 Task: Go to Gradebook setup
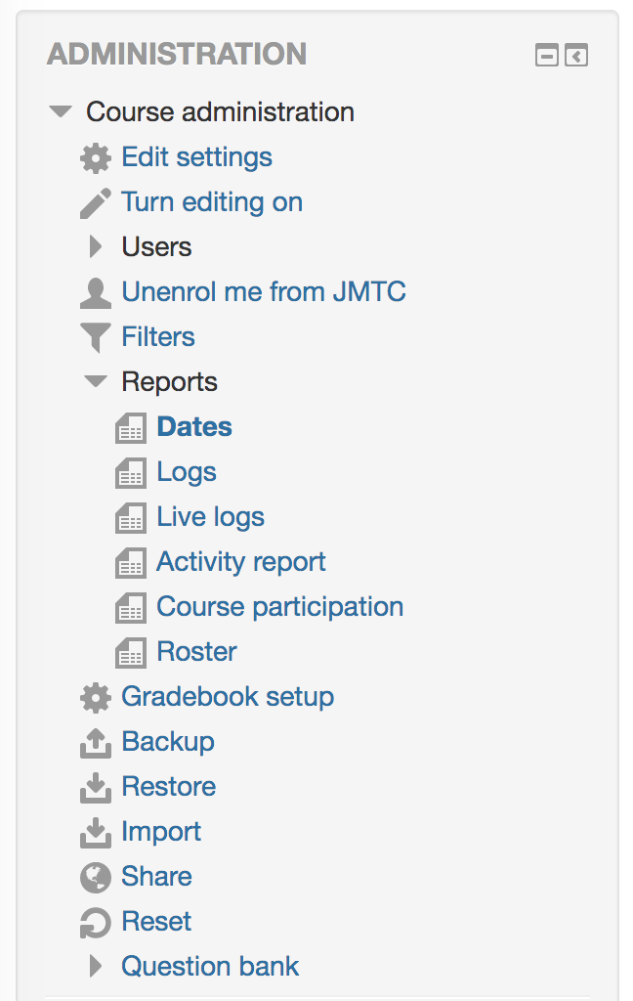[x=228, y=696]
